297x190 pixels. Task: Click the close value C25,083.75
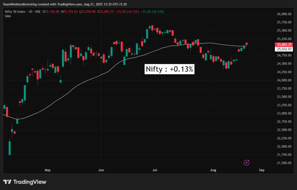[x=106, y=12]
